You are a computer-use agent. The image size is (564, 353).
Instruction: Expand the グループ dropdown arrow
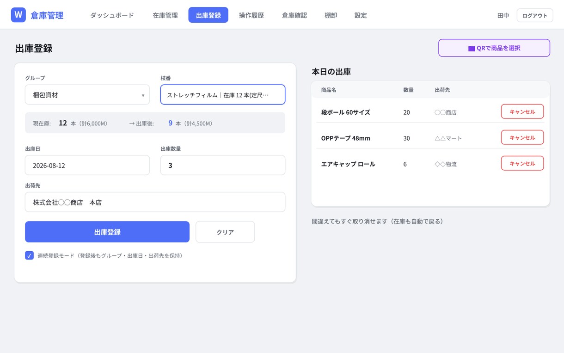(x=143, y=95)
